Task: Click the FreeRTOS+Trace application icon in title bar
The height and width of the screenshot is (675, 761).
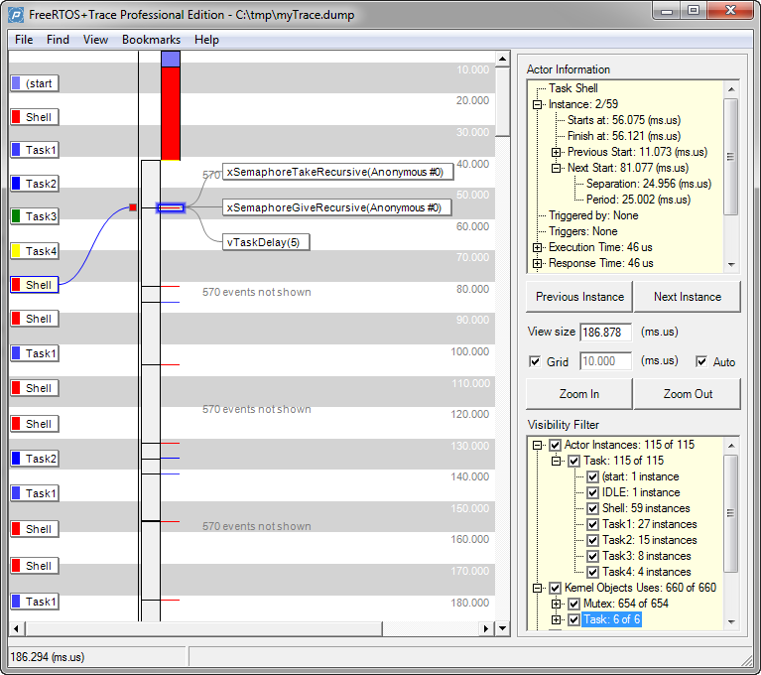Action: [16, 13]
